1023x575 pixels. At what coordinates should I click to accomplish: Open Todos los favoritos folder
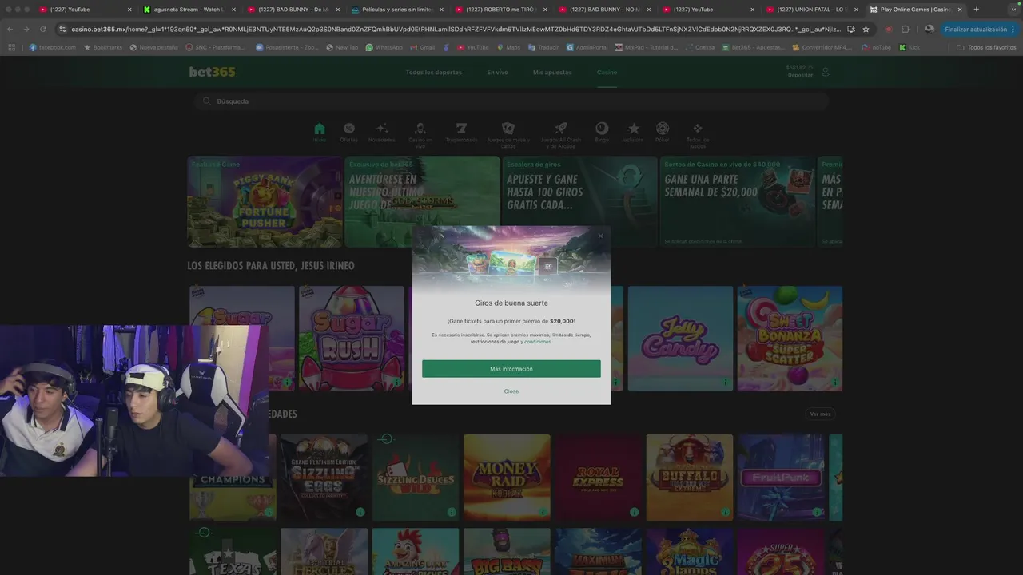coord(986,47)
